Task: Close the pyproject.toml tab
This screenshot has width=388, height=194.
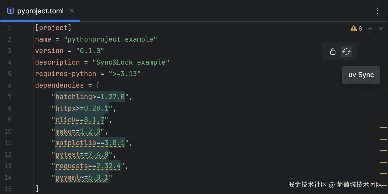Action: [72, 11]
